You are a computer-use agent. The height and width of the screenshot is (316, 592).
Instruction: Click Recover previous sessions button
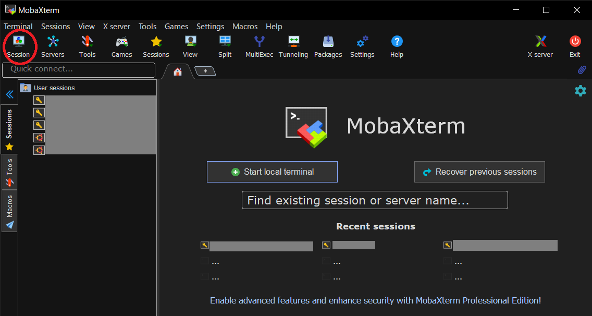click(479, 172)
